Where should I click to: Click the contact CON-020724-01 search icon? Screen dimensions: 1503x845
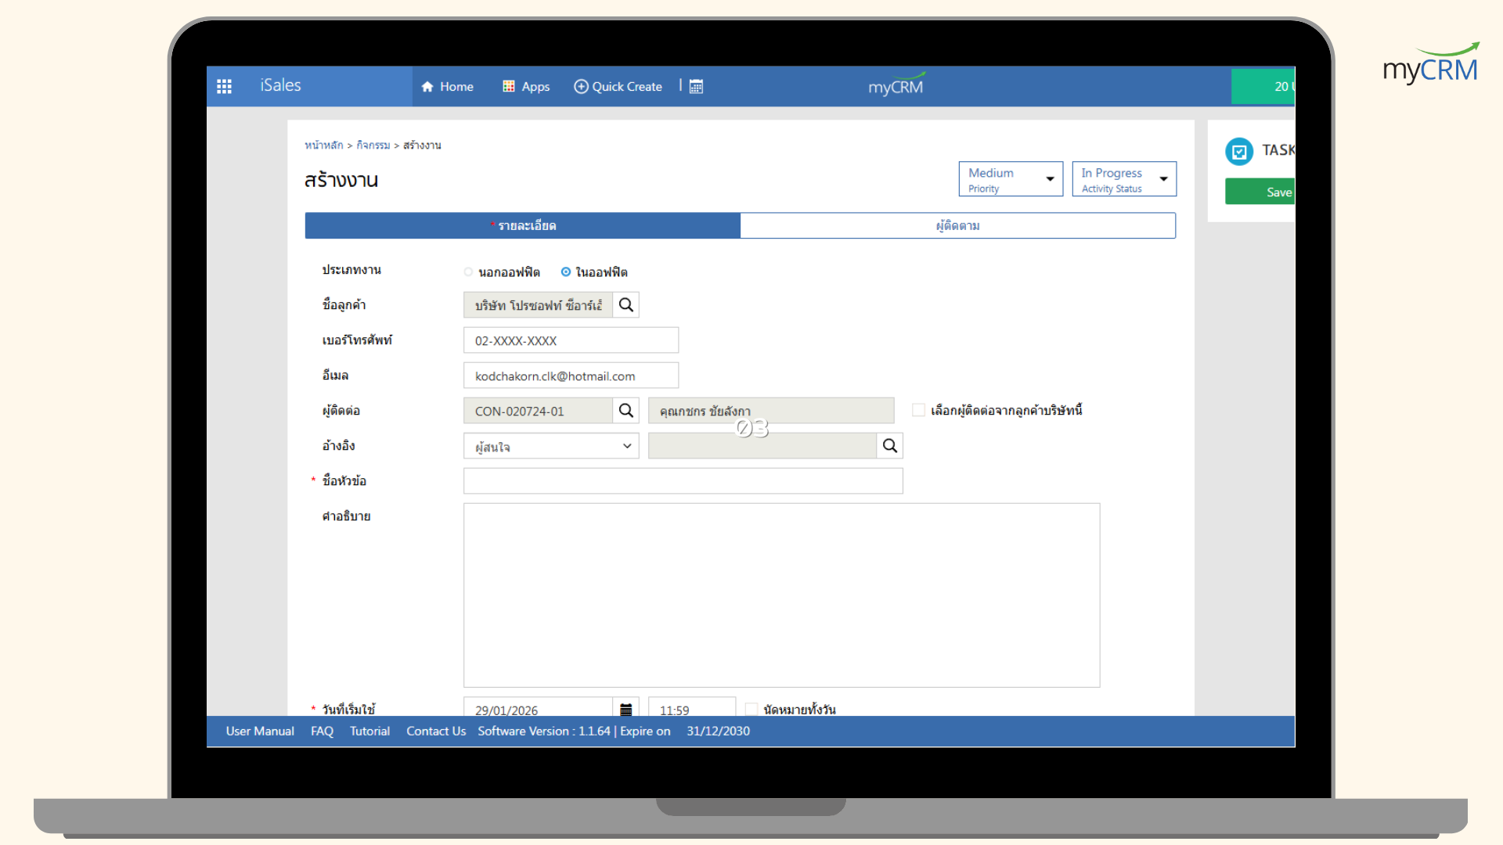(625, 411)
